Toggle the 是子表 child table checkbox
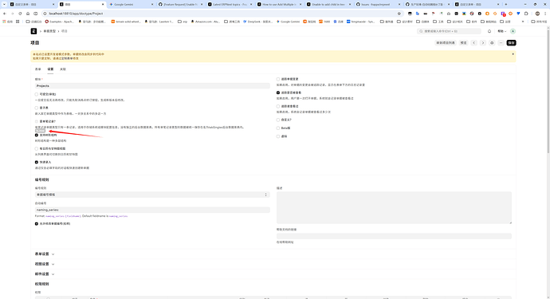 click(x=37, y=108)
